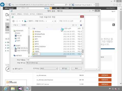The width and height of the screenshot is (122, 91).
Task: Select the WinForms folder in the list
Action: (x=38, y=37)
